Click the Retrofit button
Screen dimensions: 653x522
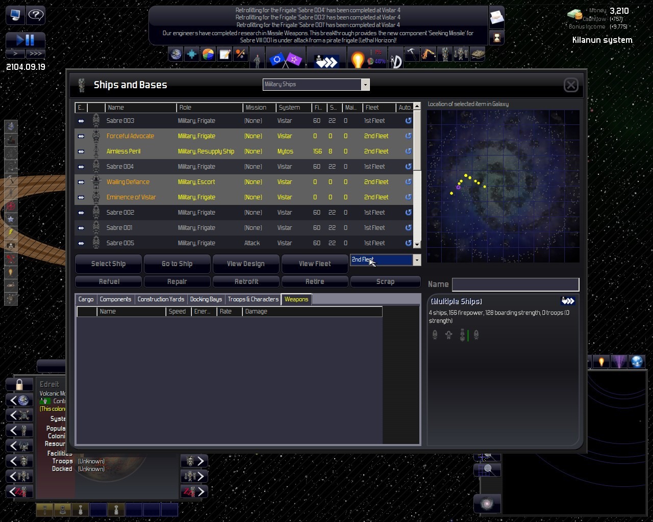click(x=246, y=281)
